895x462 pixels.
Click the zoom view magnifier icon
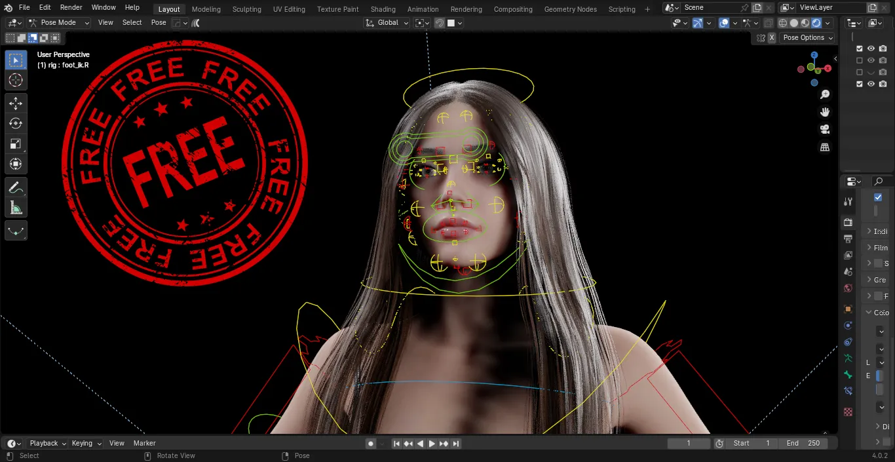coord(825,94)
